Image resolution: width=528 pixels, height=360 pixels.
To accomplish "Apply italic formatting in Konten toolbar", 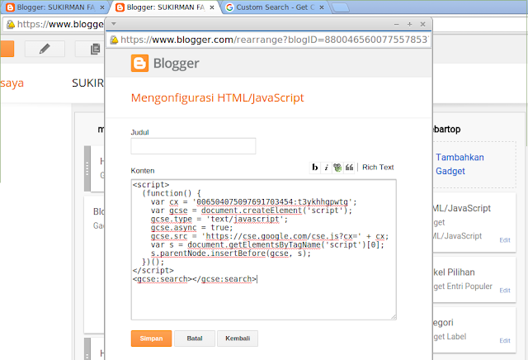I will (x=326, y=167).
